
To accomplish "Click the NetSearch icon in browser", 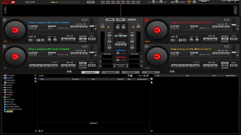I will [x=5, y=80].
